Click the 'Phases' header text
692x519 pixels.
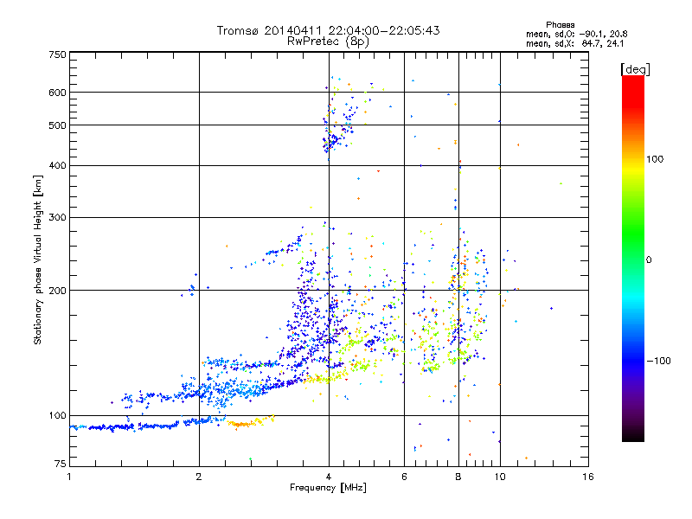[560, 25]
